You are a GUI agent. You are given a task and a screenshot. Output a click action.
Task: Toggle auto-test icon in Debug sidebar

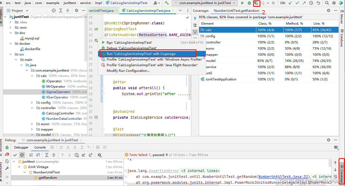(x=7, y=162)
